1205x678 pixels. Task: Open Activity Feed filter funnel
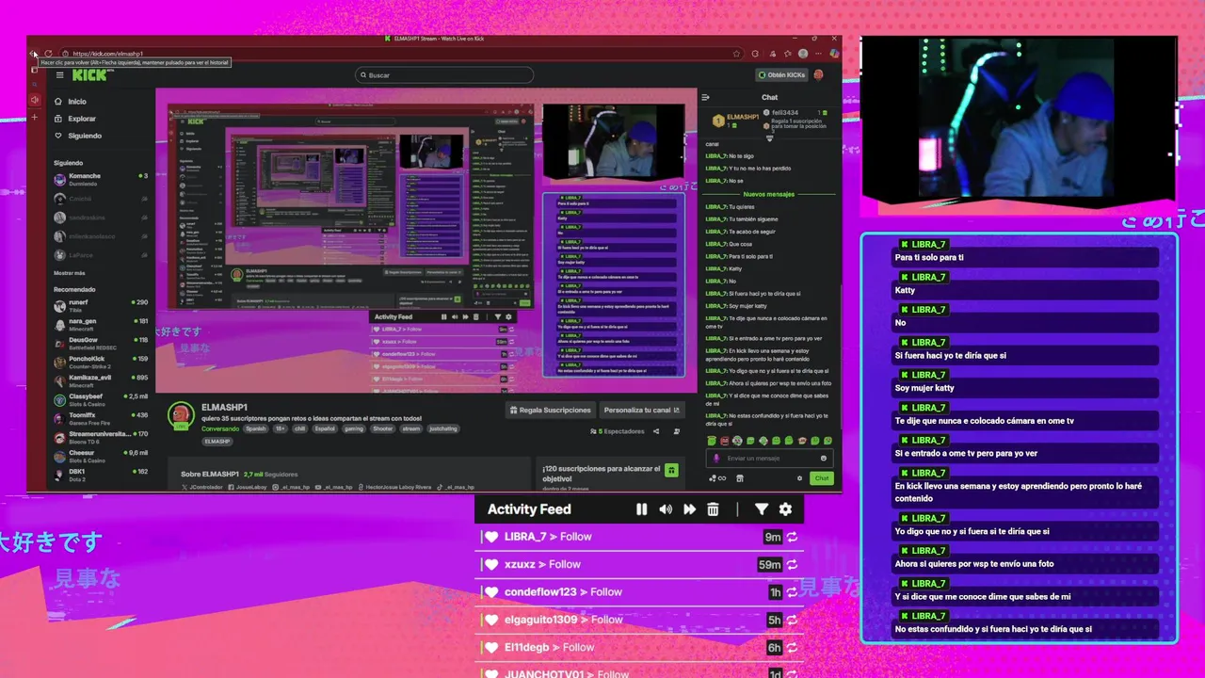[x=762, y=509]
